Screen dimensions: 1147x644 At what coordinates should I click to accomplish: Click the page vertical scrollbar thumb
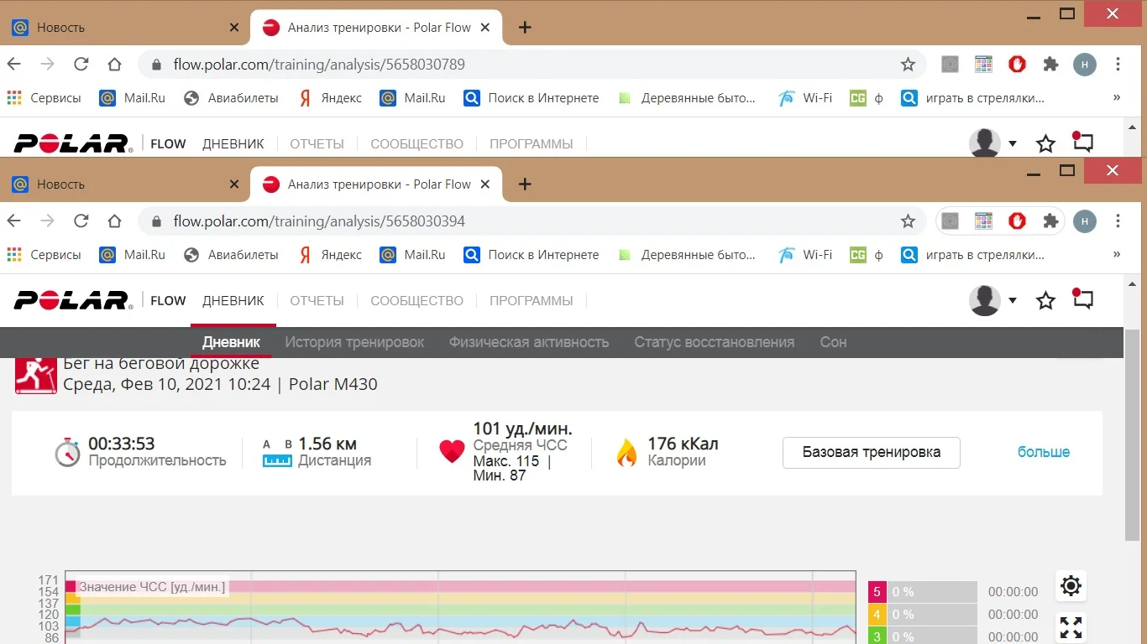pyautogui.click(x=1133, y=436)
